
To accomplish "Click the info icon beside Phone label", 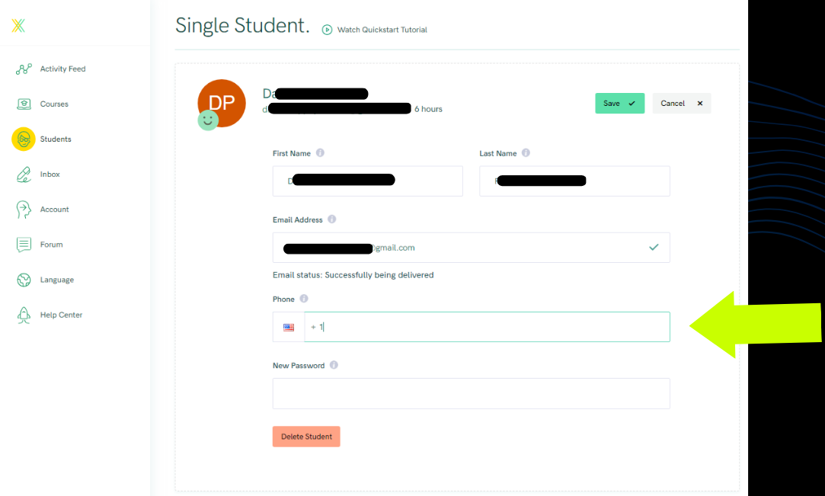I will coord(304,299).
